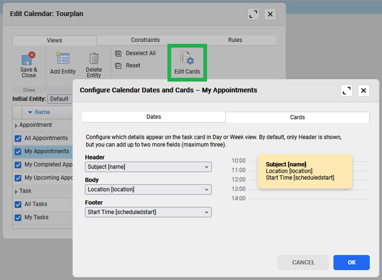Viewport: 382px width, 280px height.
Task: Click the yellow card preview
Action: point(305,171)
